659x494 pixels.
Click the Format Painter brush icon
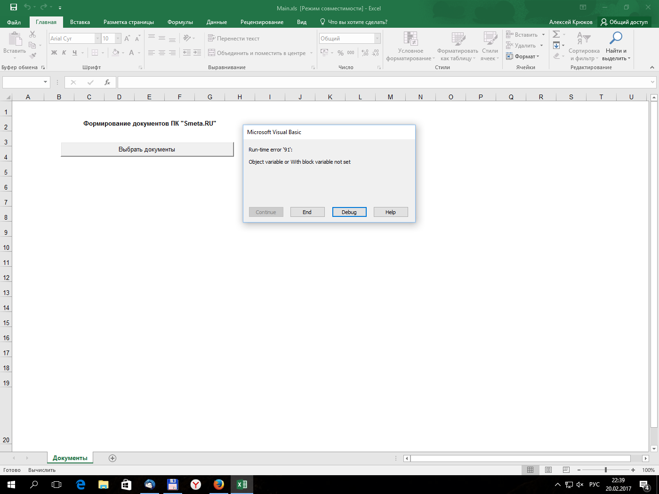32,56
